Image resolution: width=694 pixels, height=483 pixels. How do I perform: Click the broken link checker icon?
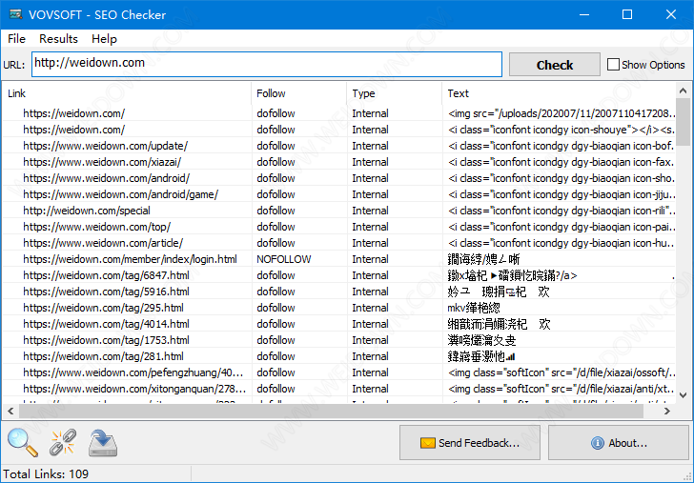click(62, 442)
